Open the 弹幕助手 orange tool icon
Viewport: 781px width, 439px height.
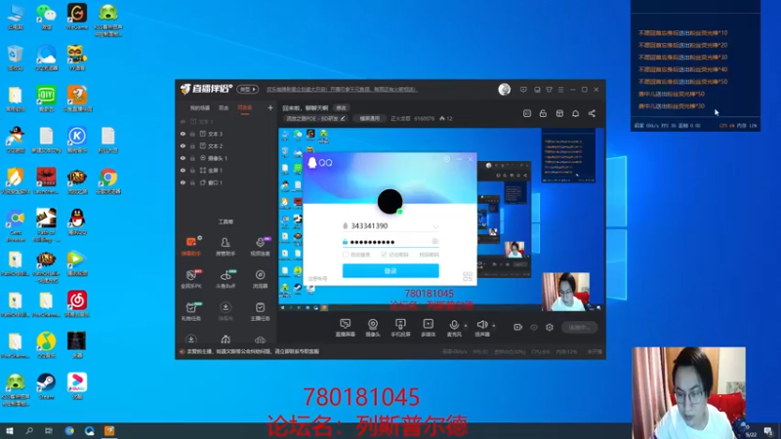pos(191,246)
